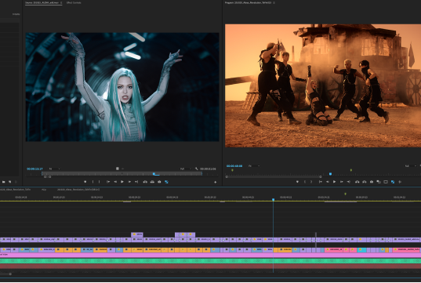Mark In point in Program Monitor

tap(305, 182)
